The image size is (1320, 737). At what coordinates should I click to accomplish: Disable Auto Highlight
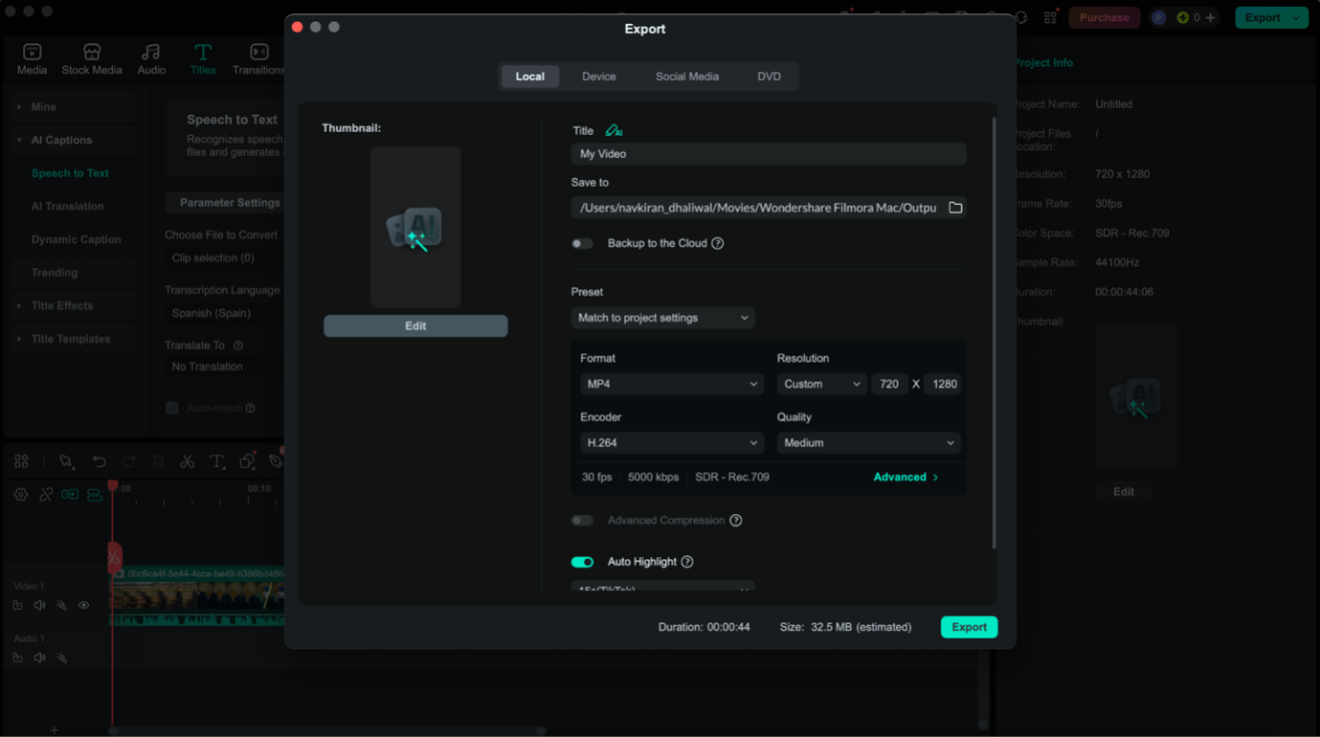coord(582,562)
